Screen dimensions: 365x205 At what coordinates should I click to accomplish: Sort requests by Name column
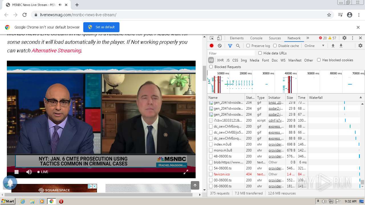pos(226,97)
